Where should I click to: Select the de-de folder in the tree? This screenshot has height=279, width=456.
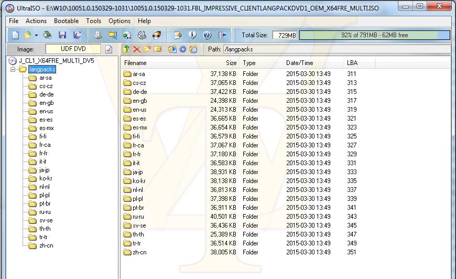pyautogui.click(x=47, y=94)
